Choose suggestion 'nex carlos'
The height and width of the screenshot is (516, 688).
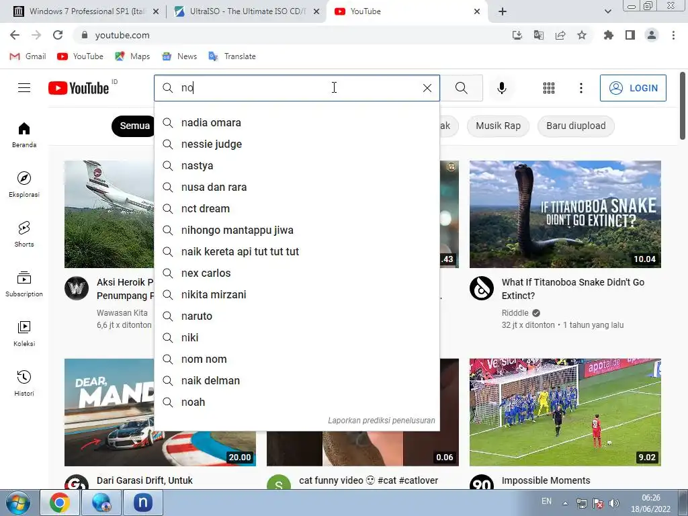pyautogui.click(x=297, y=273)
